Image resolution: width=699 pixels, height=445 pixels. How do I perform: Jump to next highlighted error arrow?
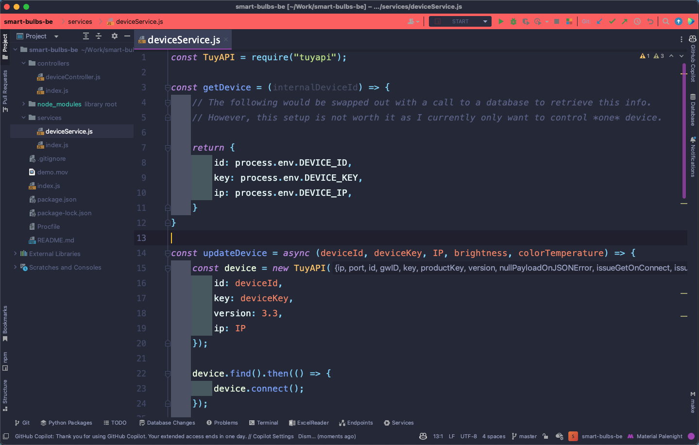point(682,56)
